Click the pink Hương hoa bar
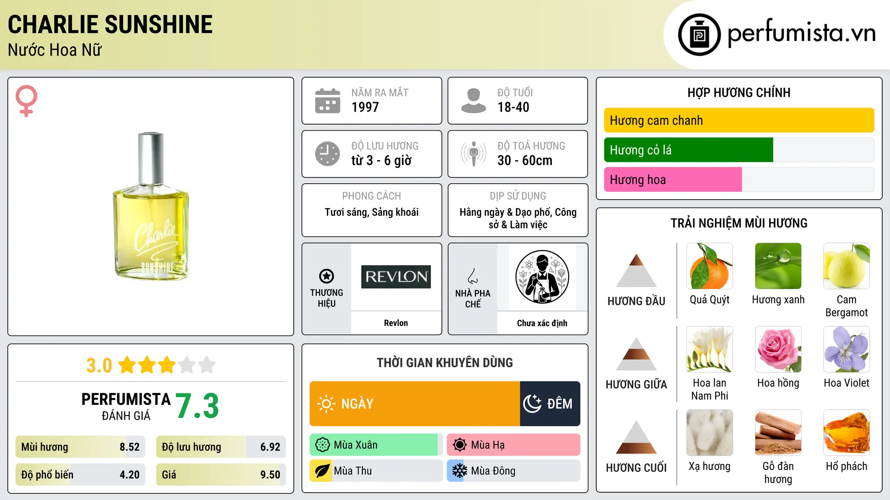 coord(673,179)
